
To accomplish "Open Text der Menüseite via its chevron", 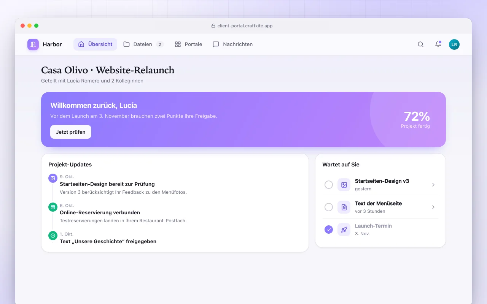I will point(433,207).
